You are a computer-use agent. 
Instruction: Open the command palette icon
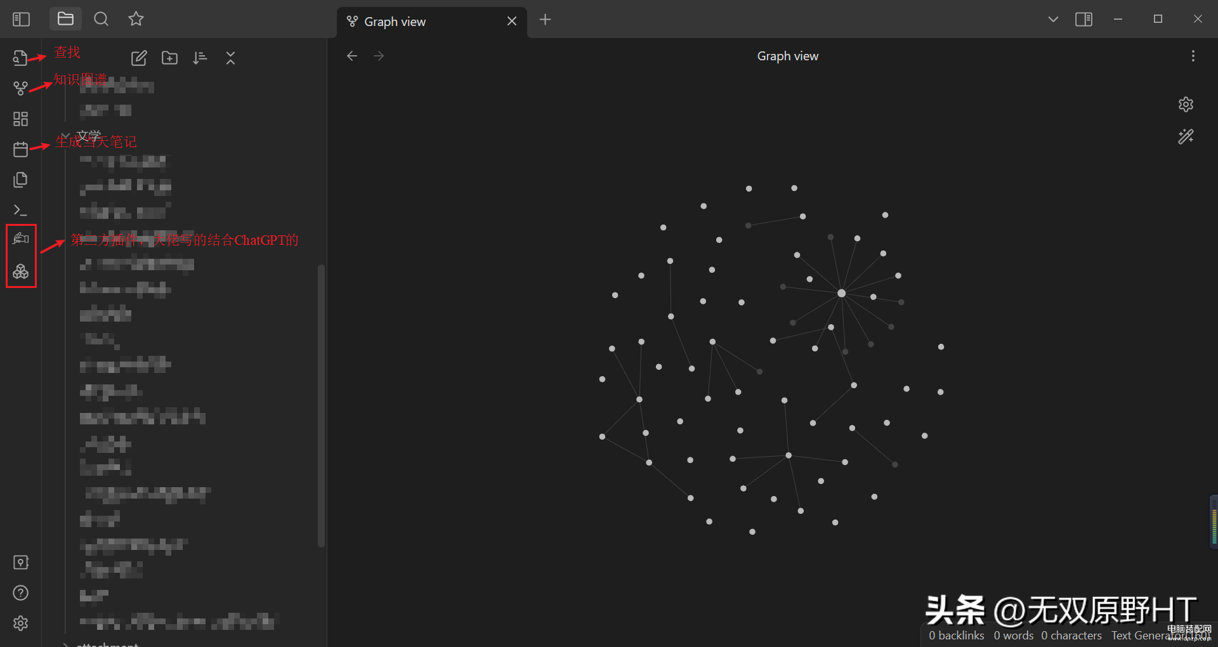pos(20,210)
